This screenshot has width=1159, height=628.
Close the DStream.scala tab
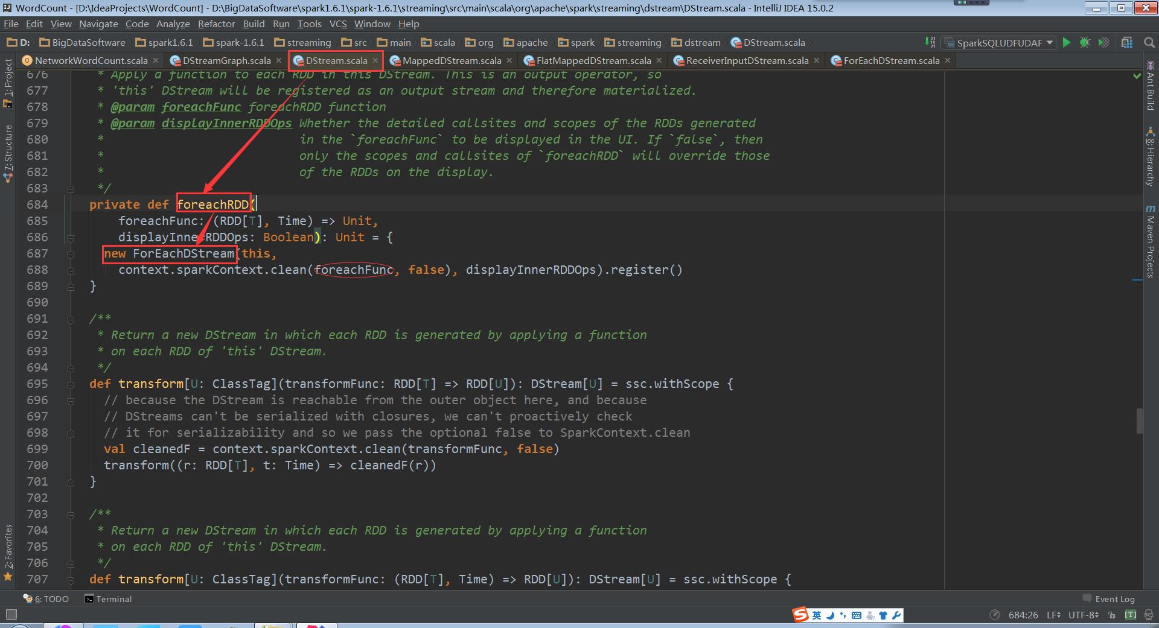[375, 60]
